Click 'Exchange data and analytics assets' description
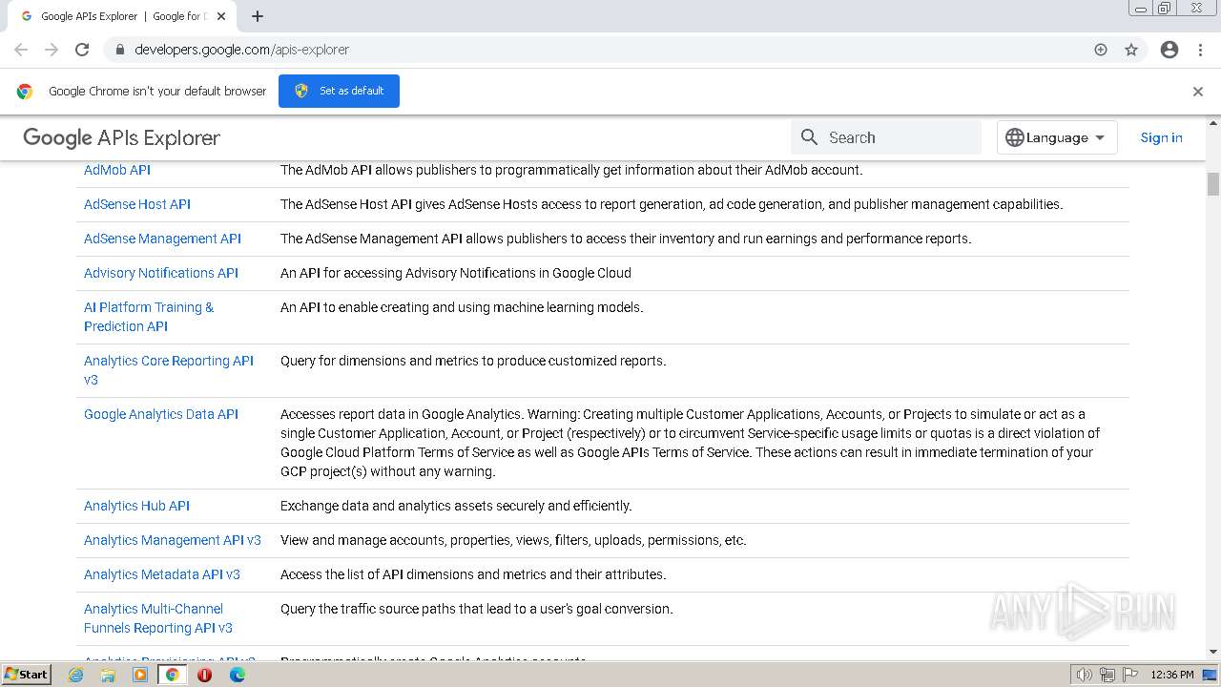Viewport: 1221px width, 687px height. tap(456, 506)
